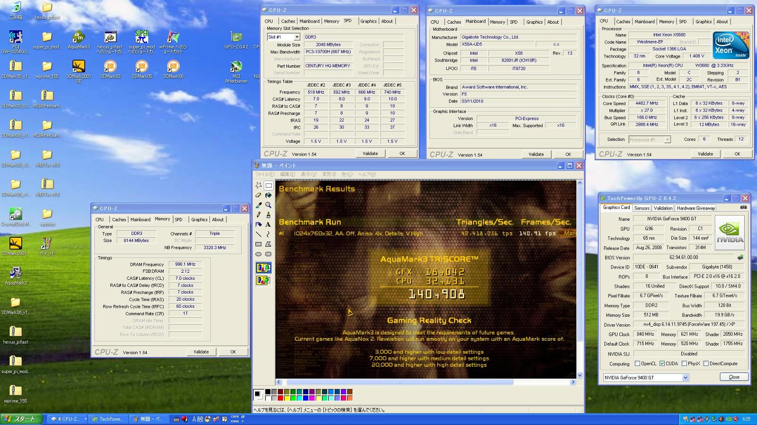Pick the Rectangle shape tool in Paint
The image size is (757, 425).
tap(259, 244)
